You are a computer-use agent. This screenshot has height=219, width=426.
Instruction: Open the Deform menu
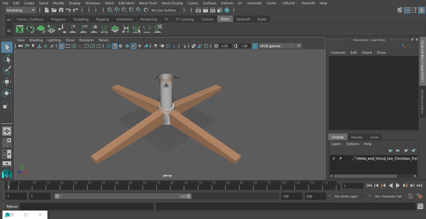(227, 3)
